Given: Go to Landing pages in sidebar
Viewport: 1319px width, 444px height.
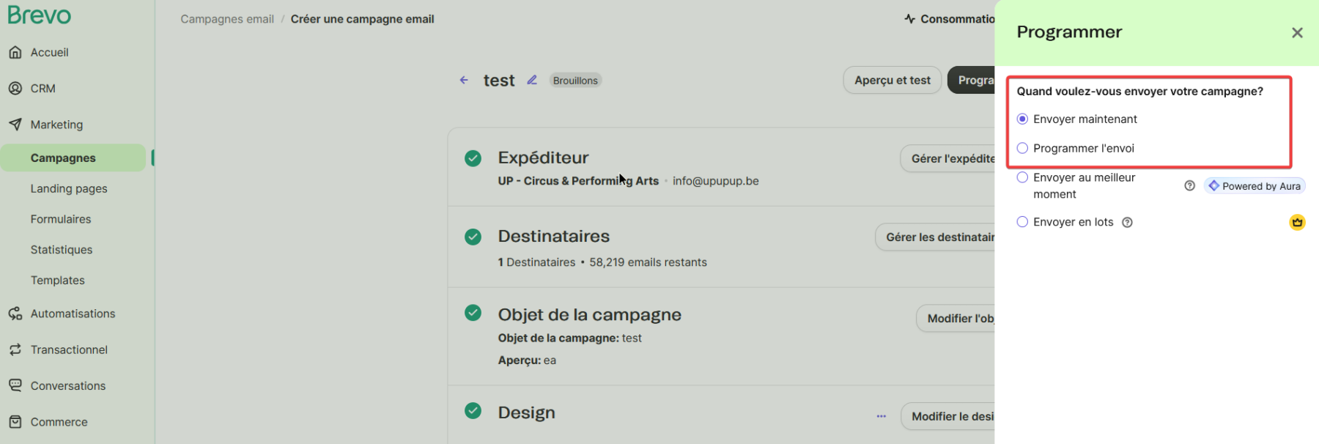Looking at the screenshot, I should click(69, 189).
